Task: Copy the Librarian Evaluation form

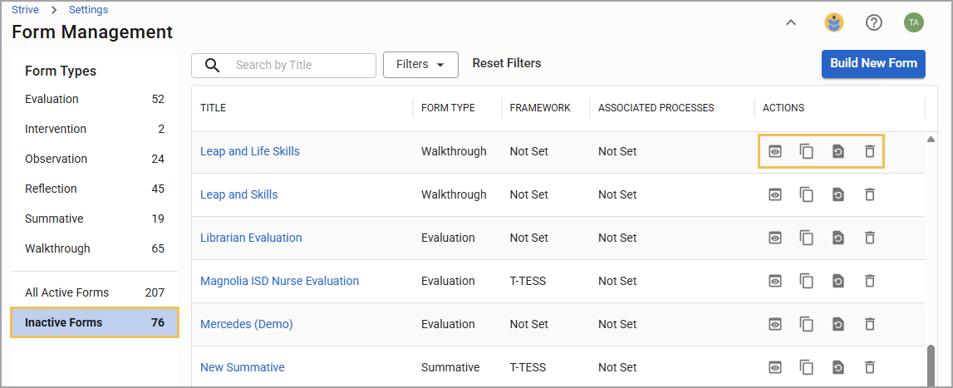Action: click(x=807, y=238)
